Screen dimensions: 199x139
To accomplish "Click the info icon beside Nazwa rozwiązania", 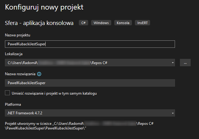I will click(x=39, y=74).
